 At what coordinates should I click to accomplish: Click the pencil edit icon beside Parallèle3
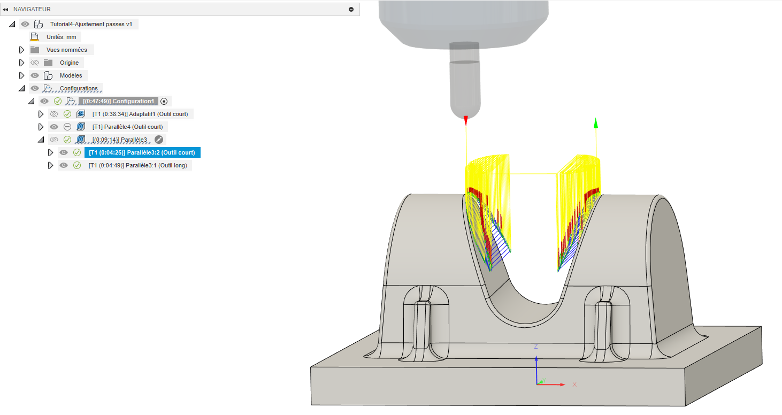click(159, 140)
